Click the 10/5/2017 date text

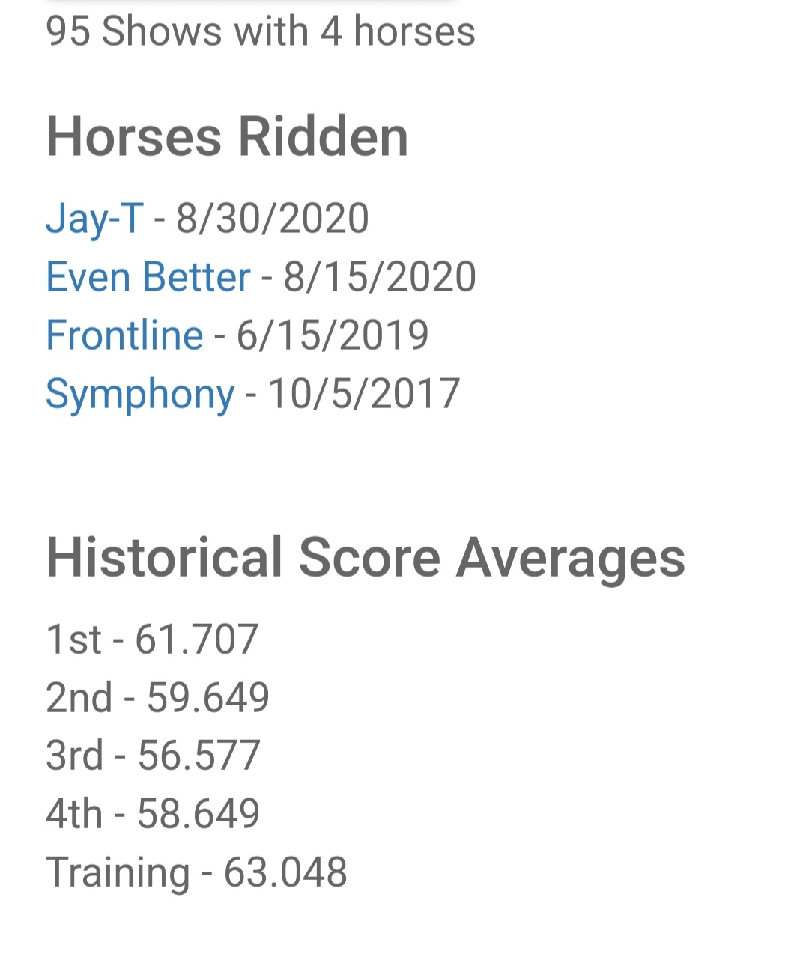pos(364,394)
